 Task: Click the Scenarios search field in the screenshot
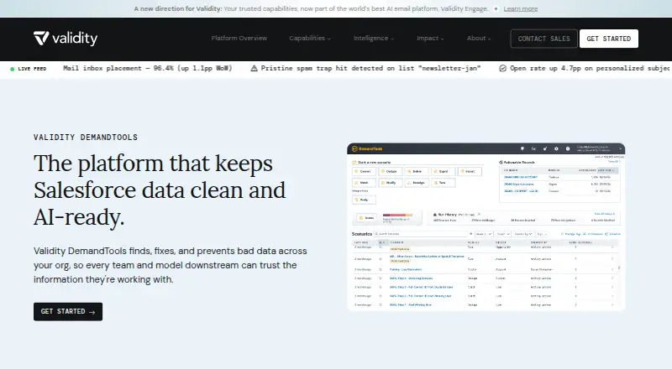point(421,234)
